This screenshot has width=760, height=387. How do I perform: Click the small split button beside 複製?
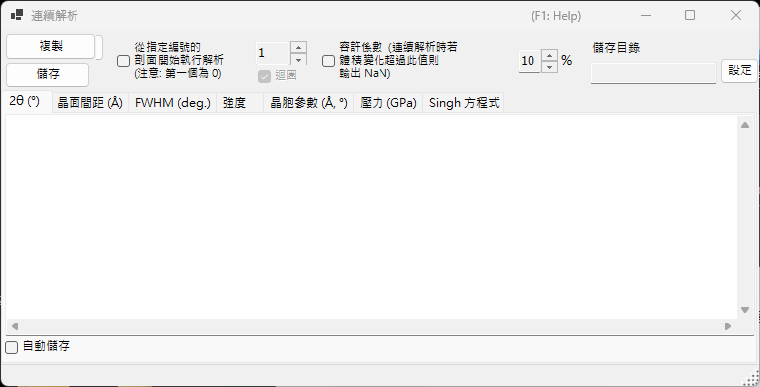(99, 47)
